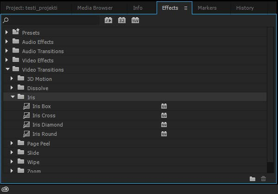This screenshot has width=278, height=194.
Task: Click the Iris Diamond transition icon
Action: [x=26, y=125]
